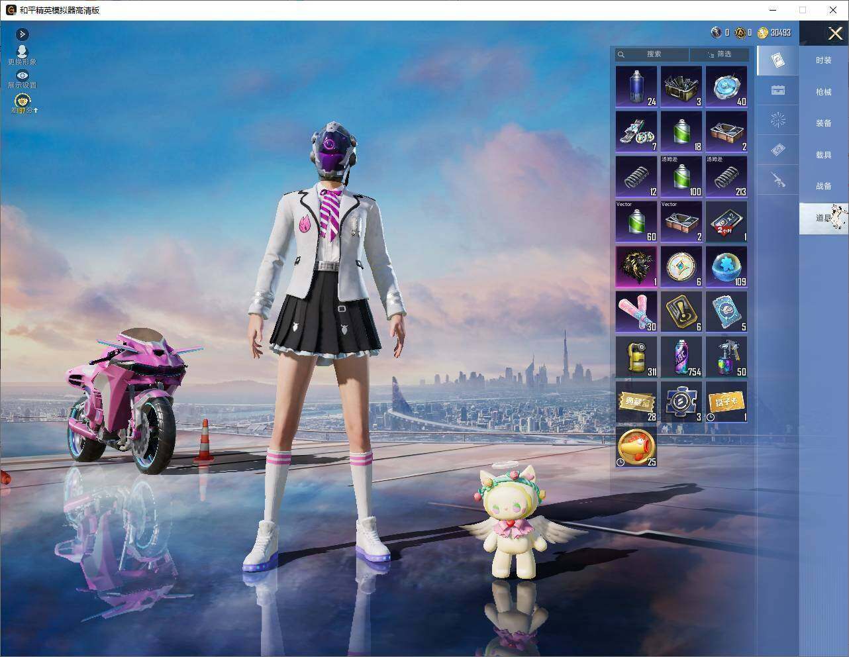Select the blue spray can item with count 24
Viewport: 849px width, 657px height.
(x=636, y=86)
